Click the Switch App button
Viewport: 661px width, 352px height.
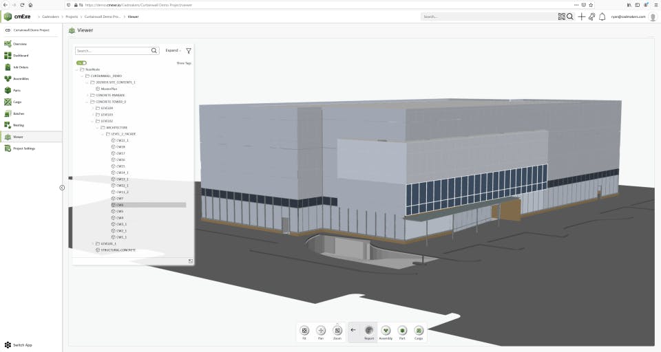[x=18, y=345]
